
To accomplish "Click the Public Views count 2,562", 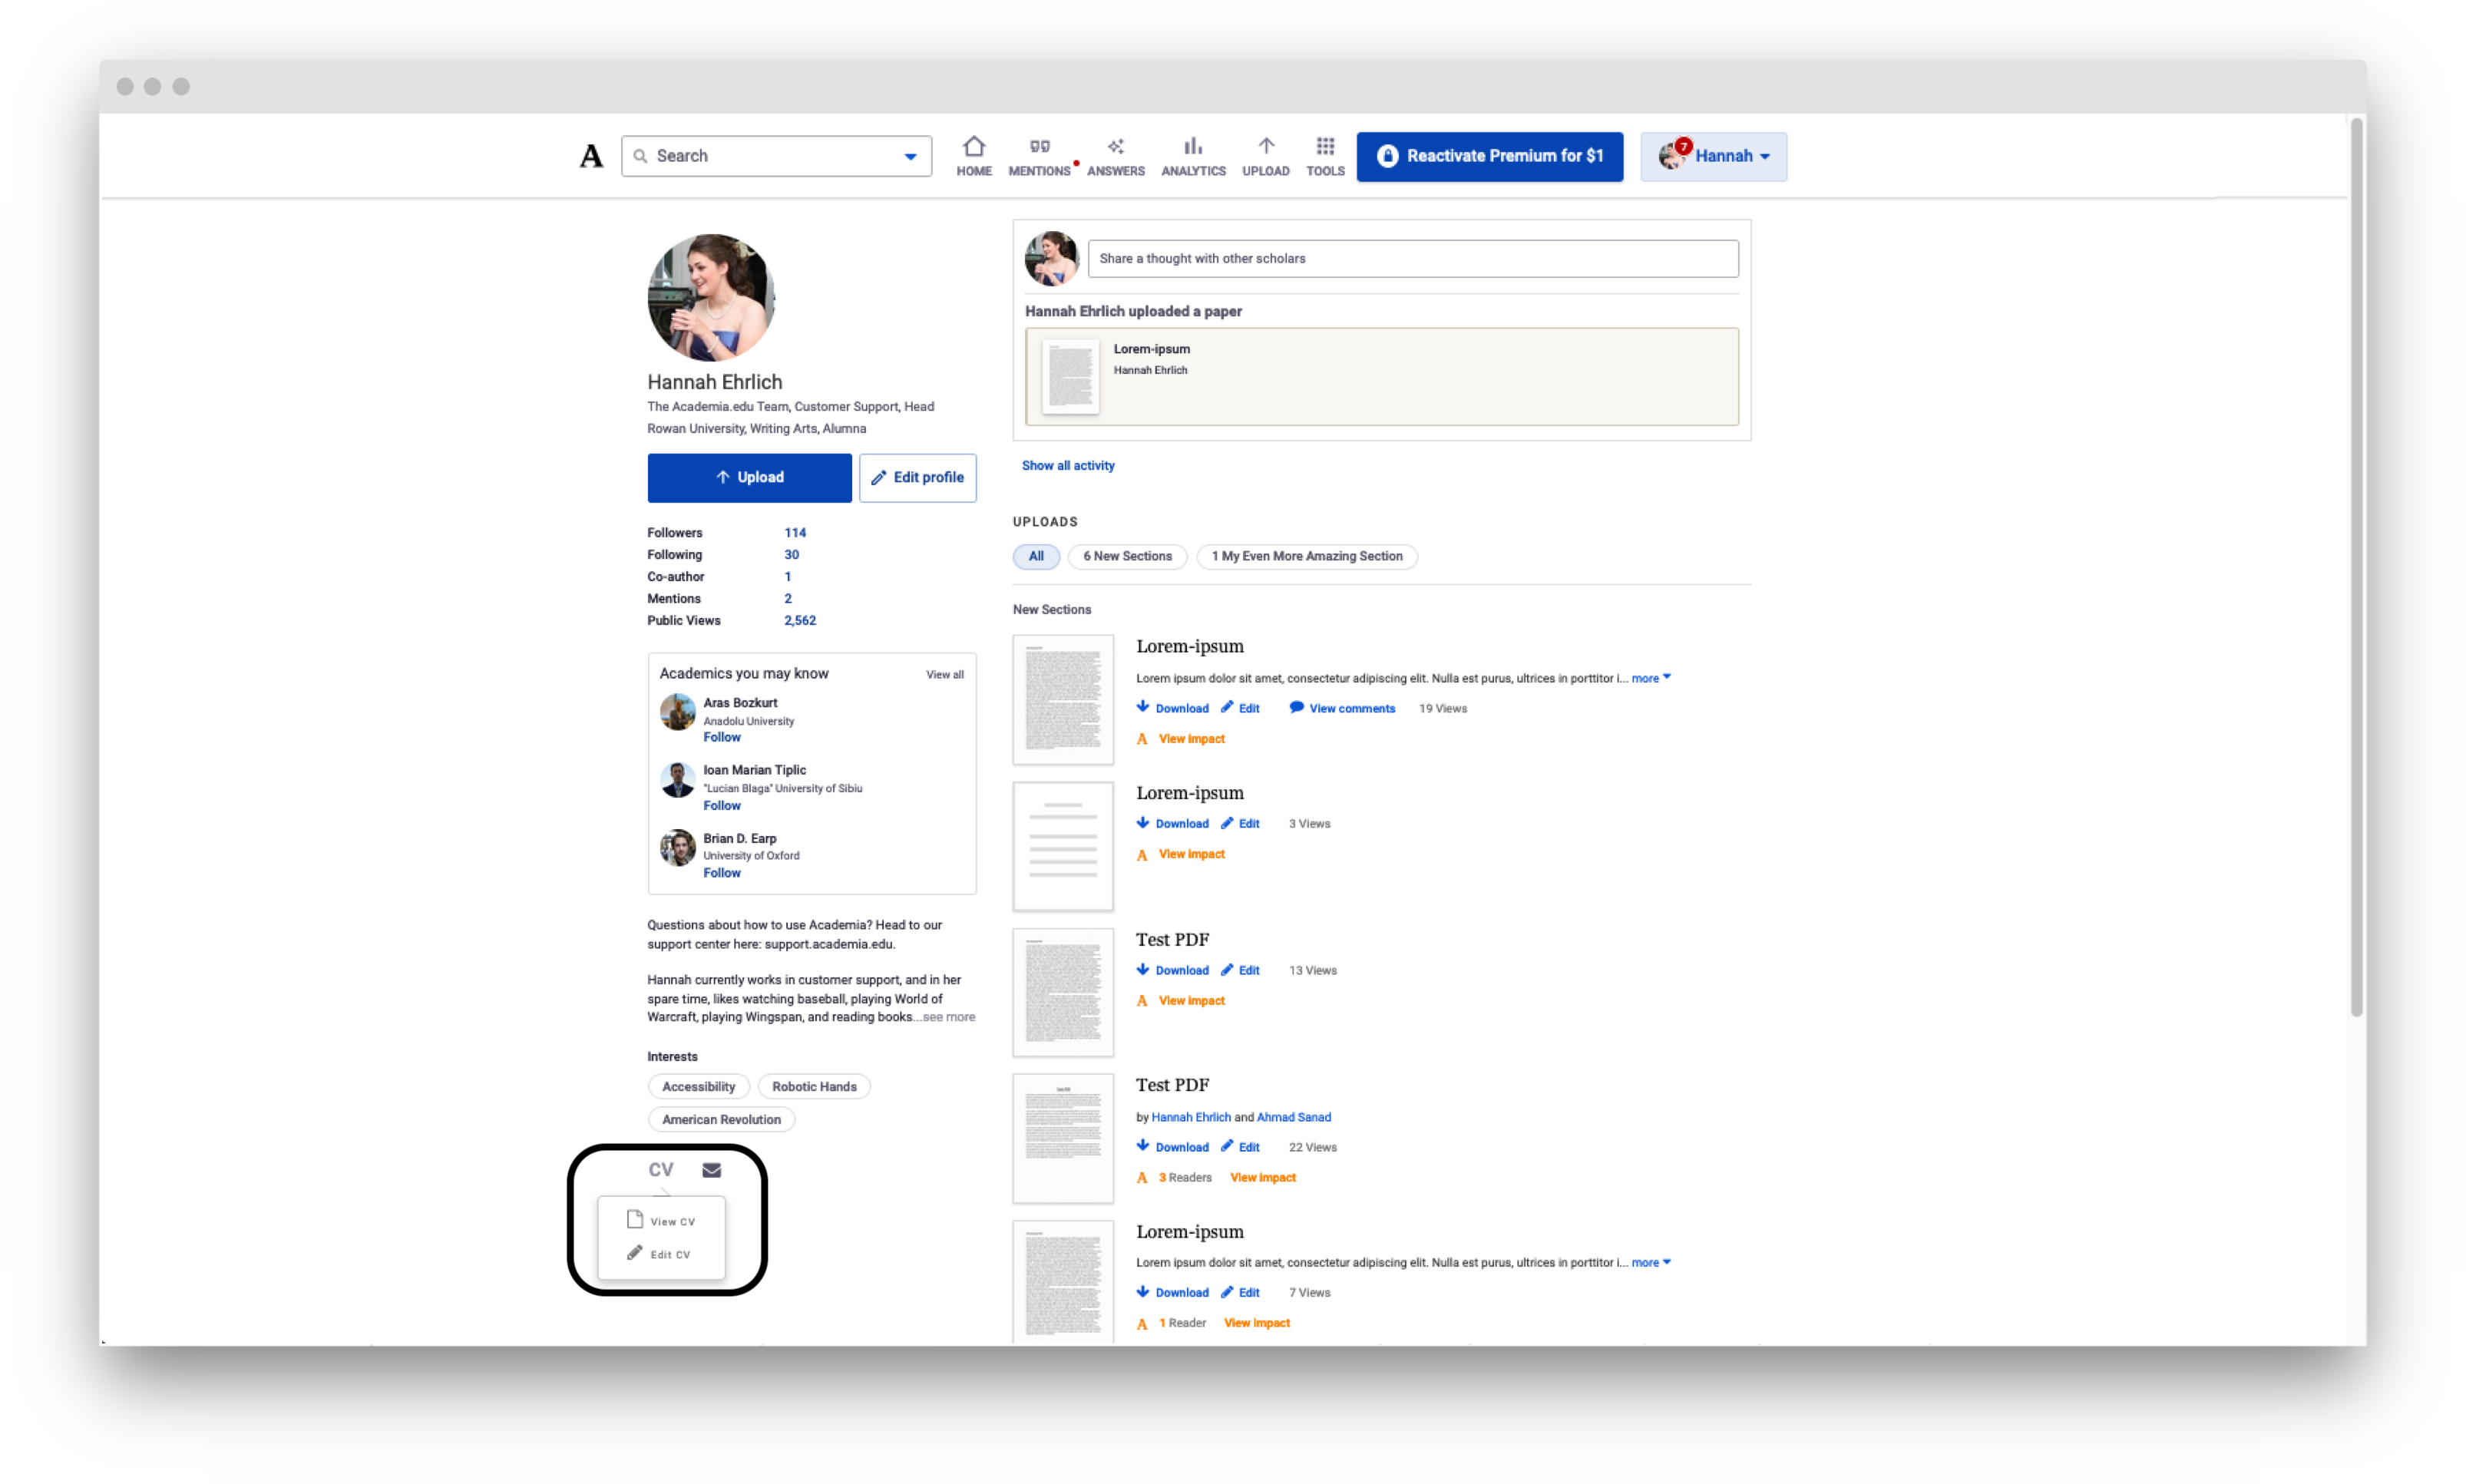I will (x=799, y=620).
